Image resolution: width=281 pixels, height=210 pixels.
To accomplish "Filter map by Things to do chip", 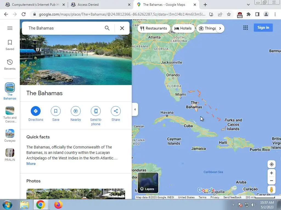I will point(208,28).
